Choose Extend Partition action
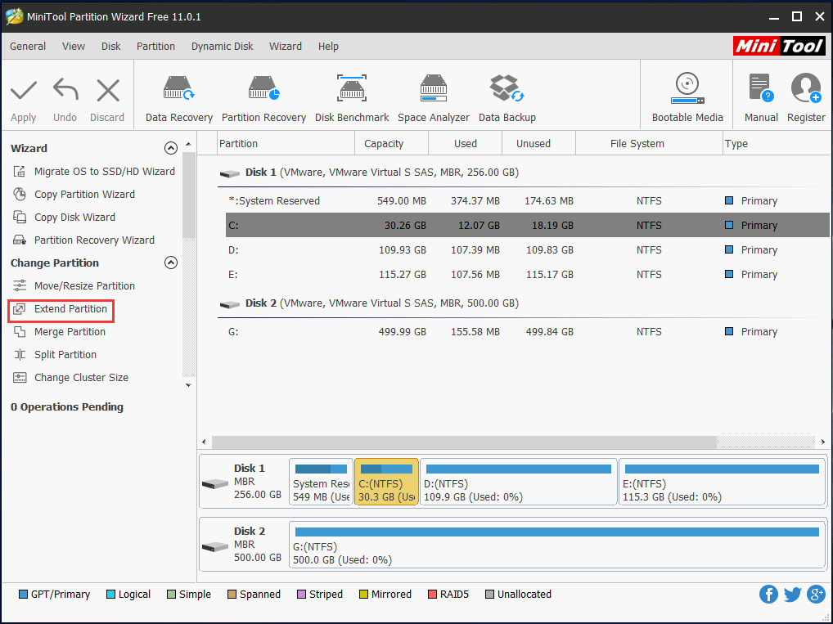 click(60, 309)
